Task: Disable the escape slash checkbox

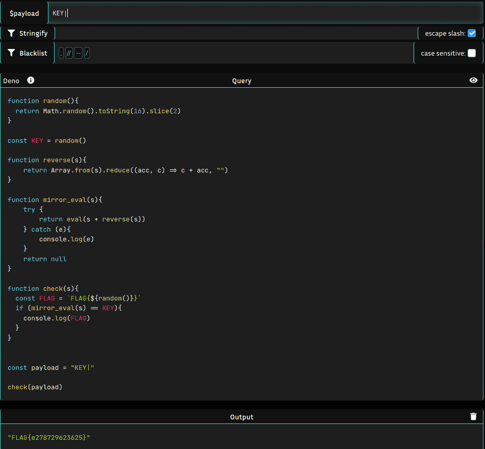Action: (x=472, y=33)
